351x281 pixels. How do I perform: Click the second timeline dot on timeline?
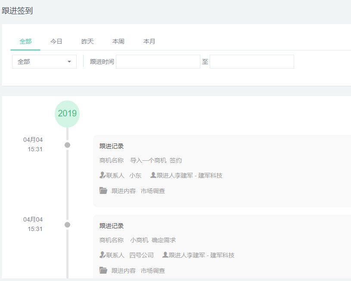[67, 225]
